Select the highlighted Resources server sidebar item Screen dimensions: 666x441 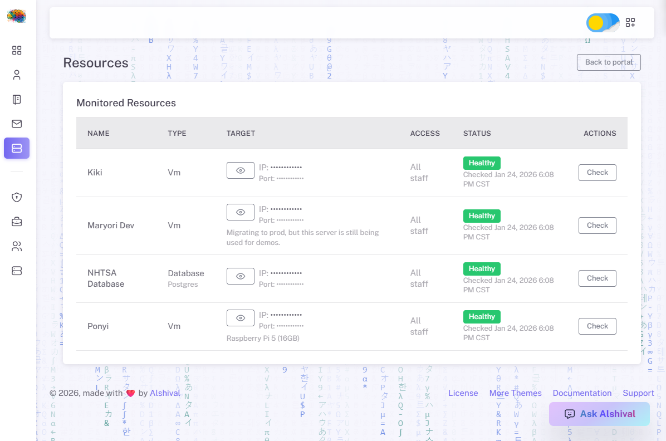pos(17,148)
